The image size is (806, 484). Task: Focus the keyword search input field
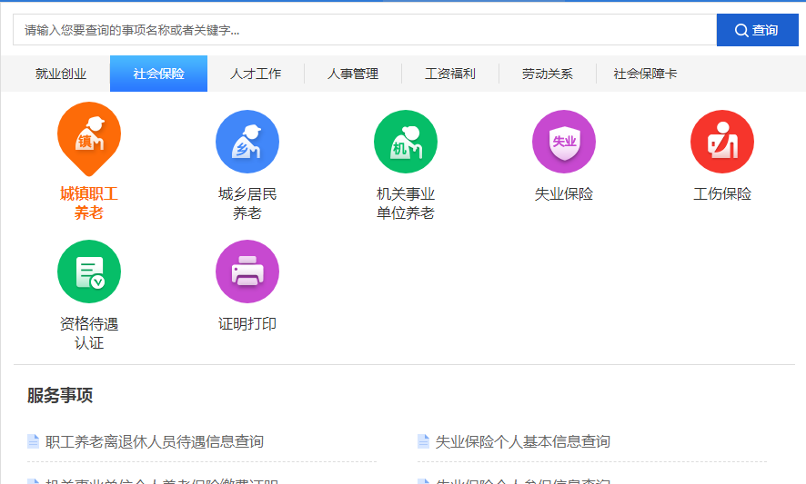[x=364, y=30]
